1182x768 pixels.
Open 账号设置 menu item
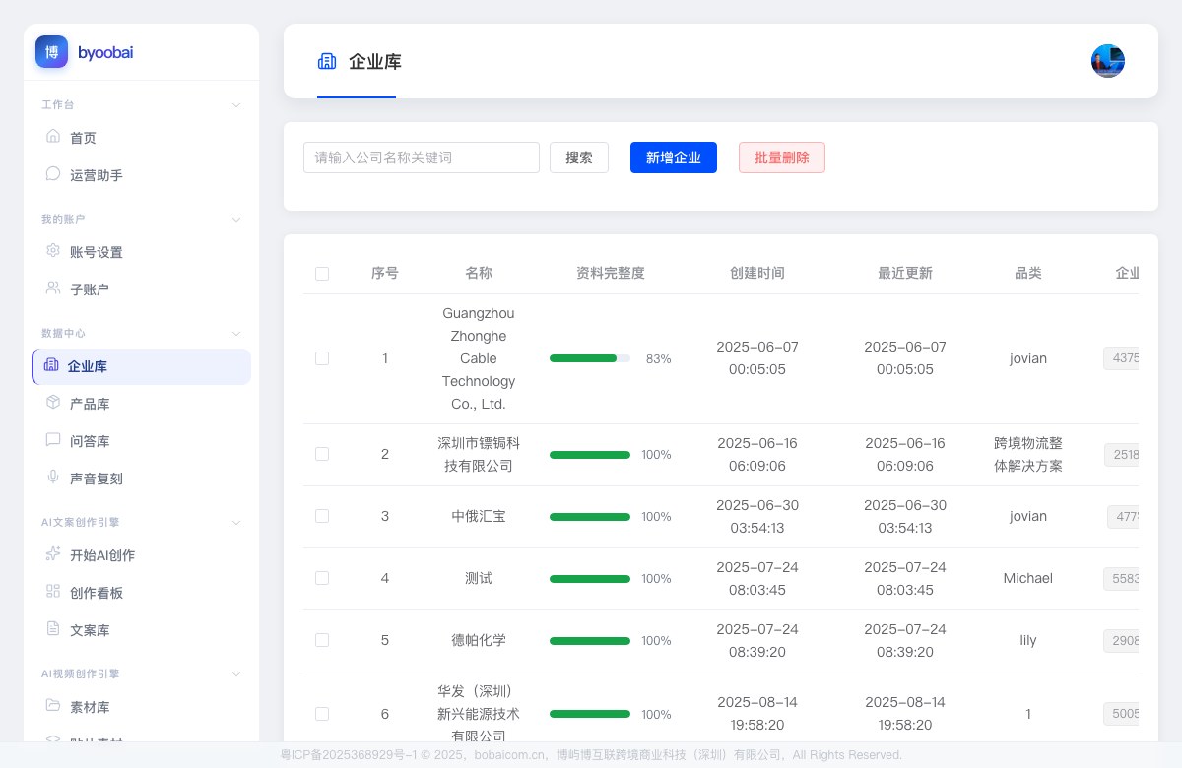coord(142,252)
